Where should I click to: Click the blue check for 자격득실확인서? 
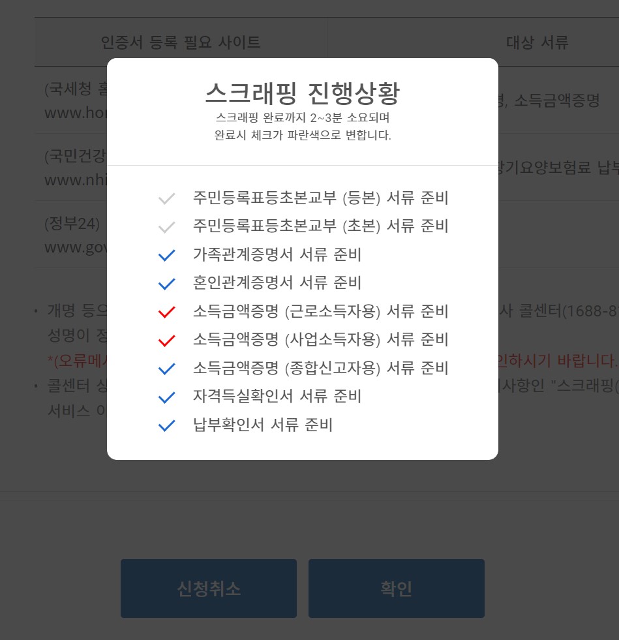pyautogui.click(x=166, y=397)
